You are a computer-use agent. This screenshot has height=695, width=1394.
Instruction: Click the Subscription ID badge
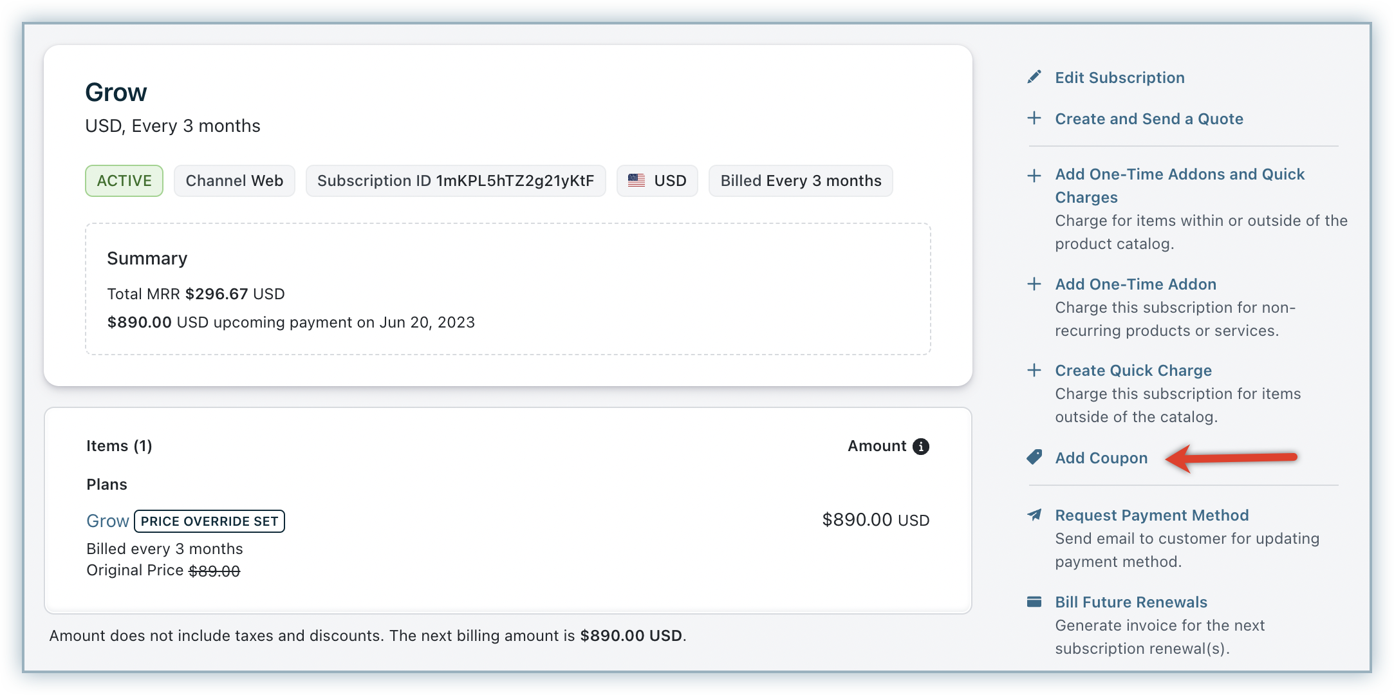click(x=455, y=181)
